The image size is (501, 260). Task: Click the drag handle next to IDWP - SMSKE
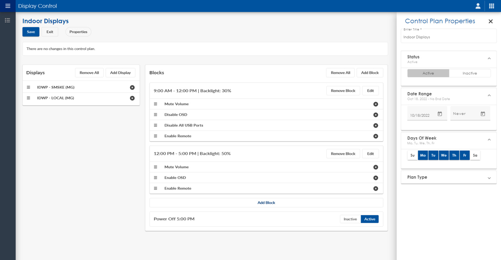click(x=28, y=87)
